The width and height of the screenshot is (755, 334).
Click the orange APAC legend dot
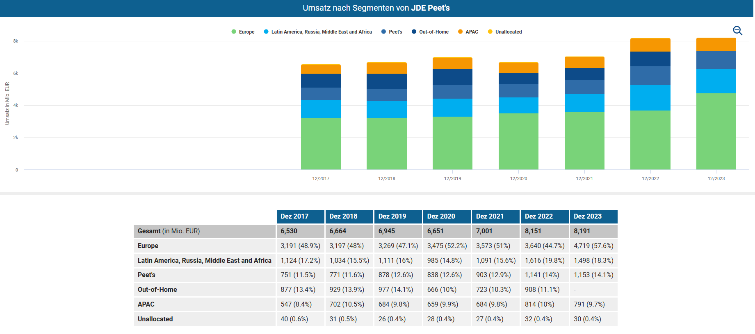(461, 32)
